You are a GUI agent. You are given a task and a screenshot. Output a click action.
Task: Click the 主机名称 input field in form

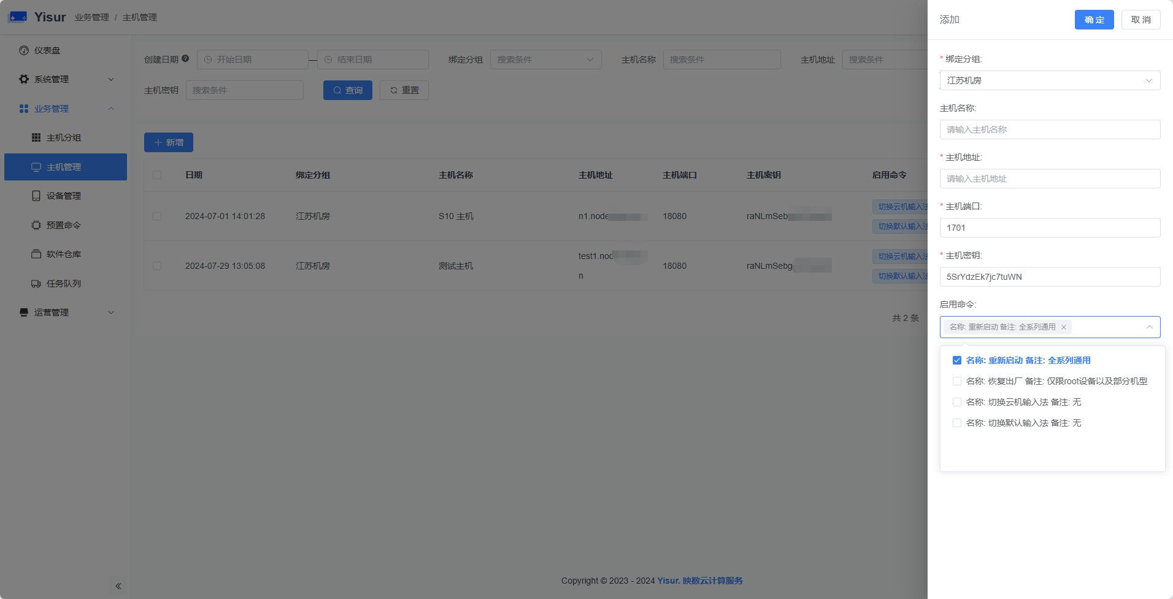(x=1049, y=129)
